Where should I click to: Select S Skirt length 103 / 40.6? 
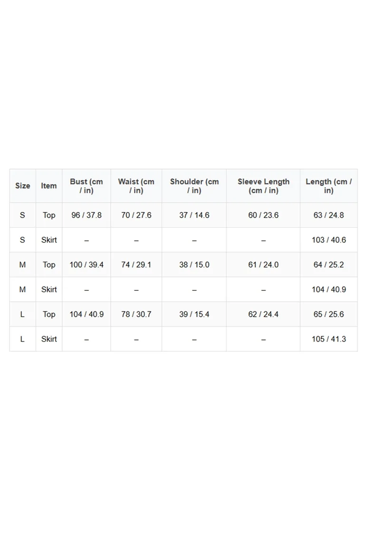328,240
